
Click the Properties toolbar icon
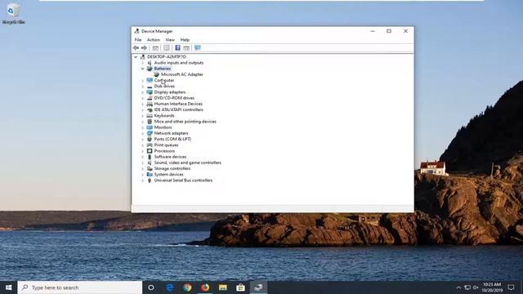[x=167, y=48]
